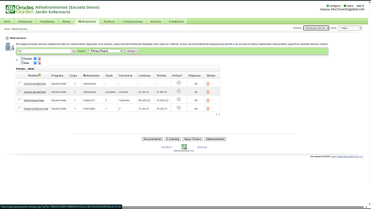Open the Archivos tab
This screenshot has height=209, width=371.
click(x=109, y=21)
